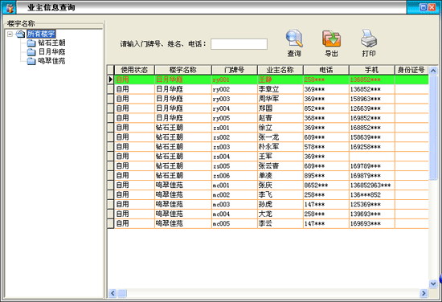This screenshot has width=442, height=302.
Task: Sort by 电话 column header
Action: [x=326, y=70]
